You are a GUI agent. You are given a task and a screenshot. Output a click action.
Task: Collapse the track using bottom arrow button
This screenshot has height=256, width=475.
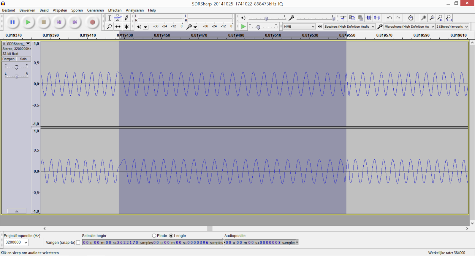tap(17, 211)
